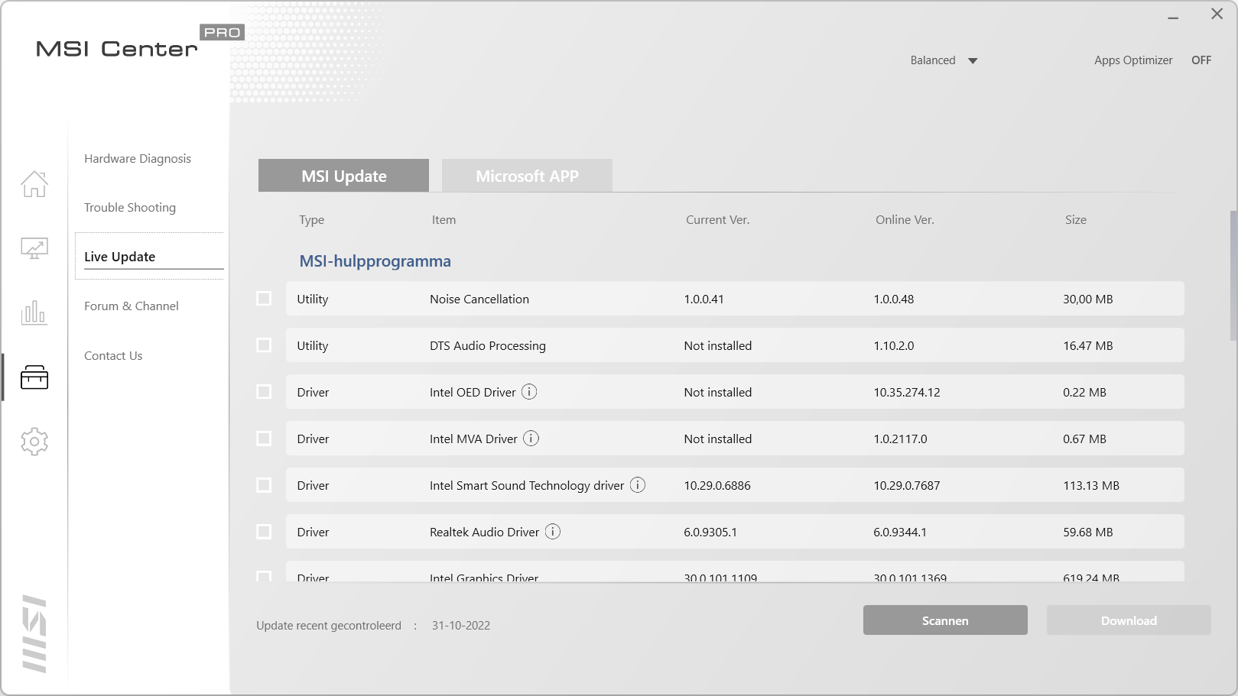The height and width of the screenshot is (696, 1238).
Task: Toggle Apps Optimizer OFF switch
Action: (1201, 60)
